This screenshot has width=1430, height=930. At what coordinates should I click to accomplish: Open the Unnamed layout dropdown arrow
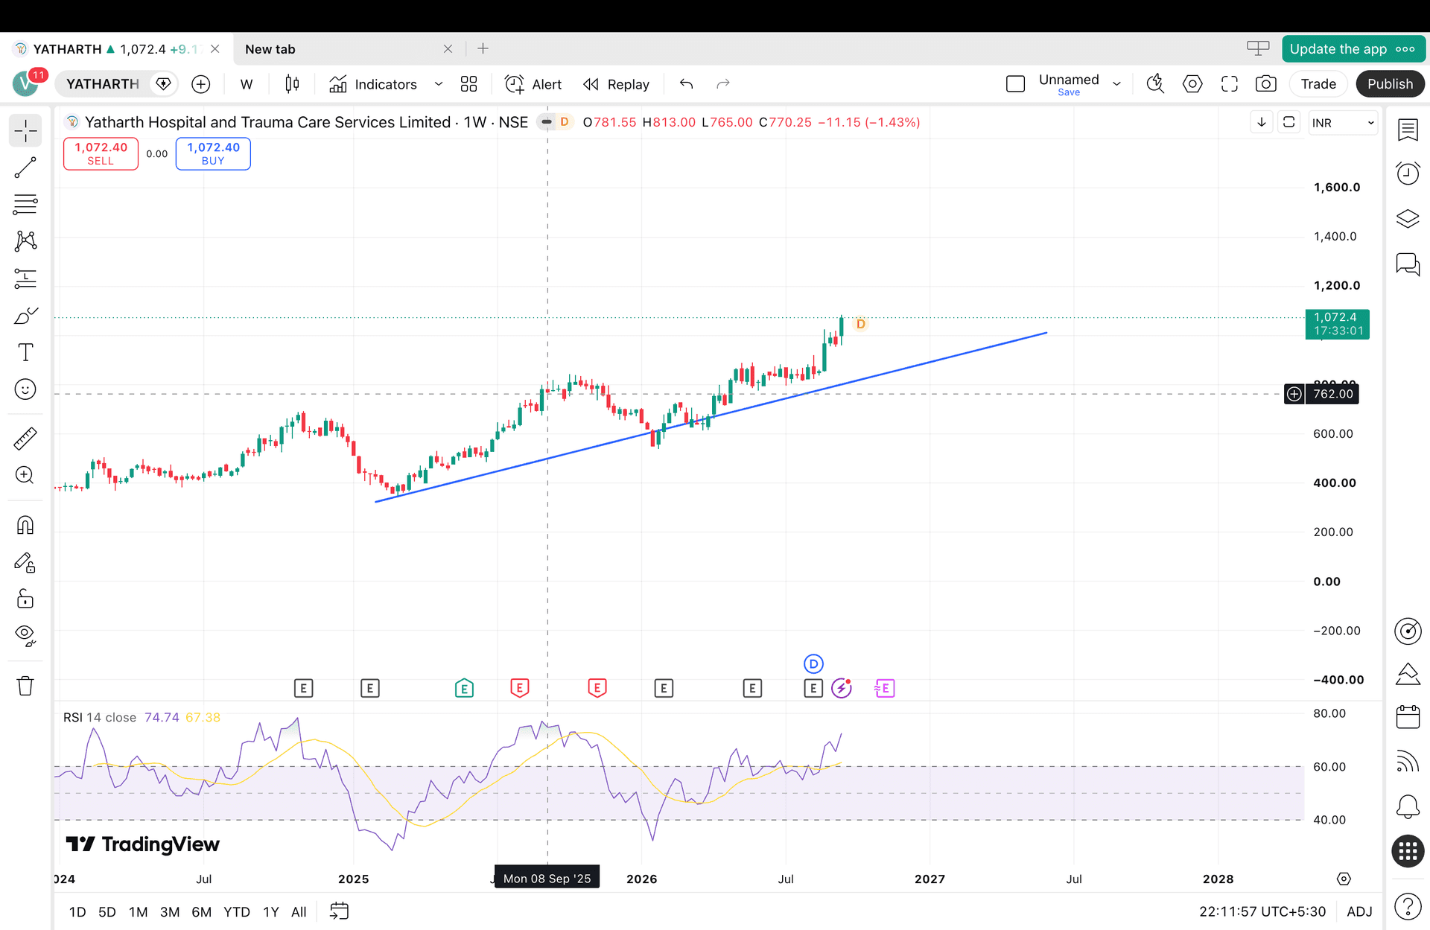[x=1116, y=84]
